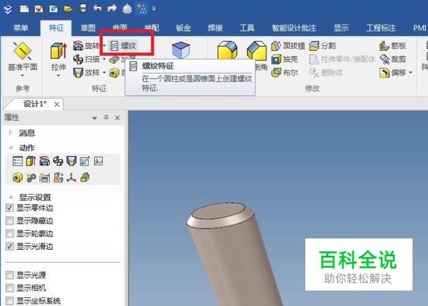Switch to the 智能设计批注 ribbon tab

point(294,28)
